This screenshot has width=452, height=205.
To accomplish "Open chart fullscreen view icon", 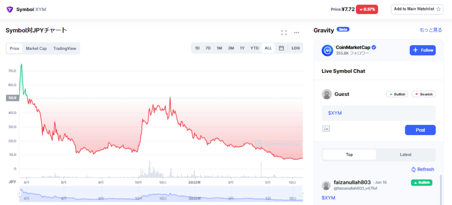I will coord(284,33).
